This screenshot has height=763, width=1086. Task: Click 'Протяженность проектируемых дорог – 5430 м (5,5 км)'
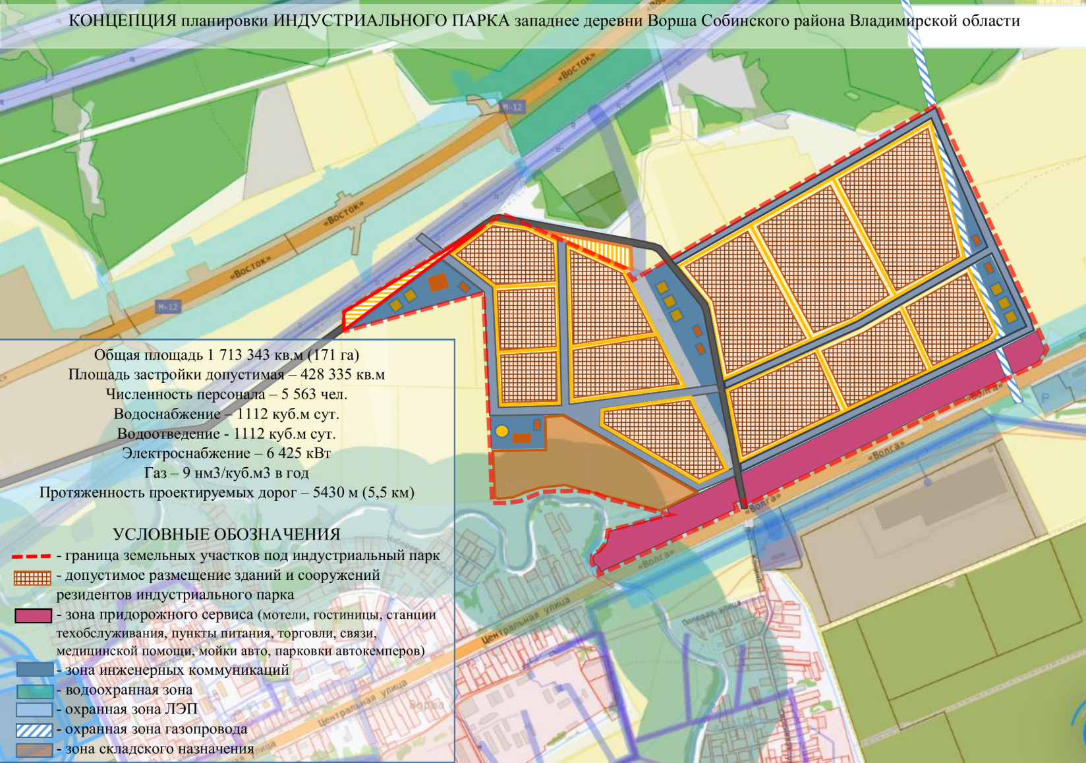pyautogui.click(x=227, y=493)
